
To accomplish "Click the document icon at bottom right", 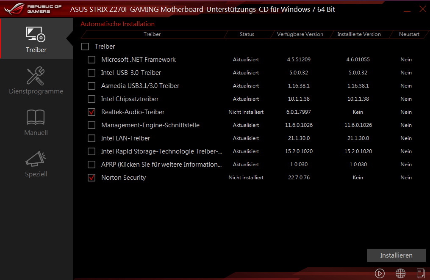I will click(x=421, y=273).
